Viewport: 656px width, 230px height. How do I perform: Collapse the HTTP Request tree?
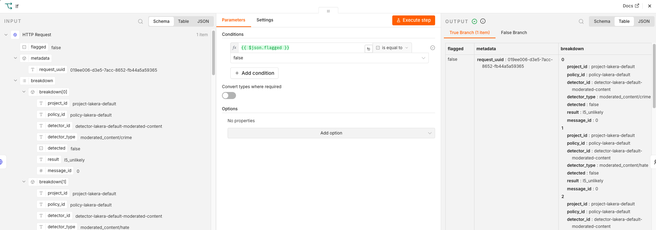click(6, 35)
